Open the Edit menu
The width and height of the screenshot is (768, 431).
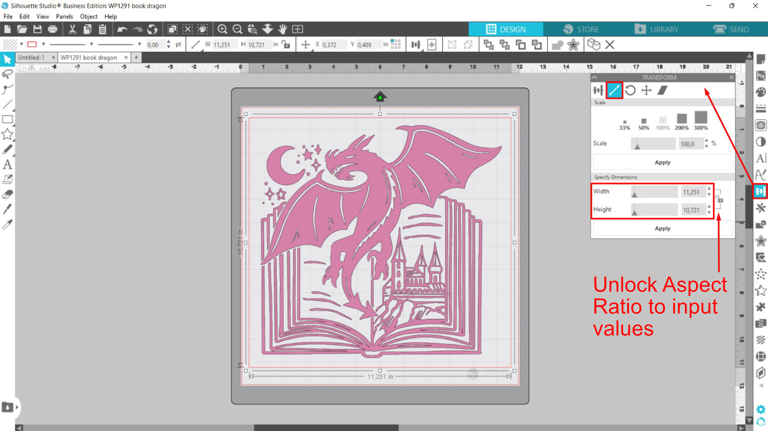click(25, 16)
